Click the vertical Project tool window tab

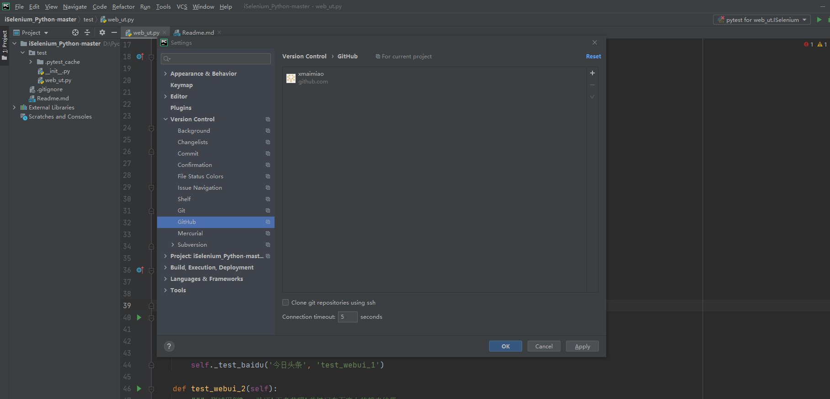pos(5,45)
